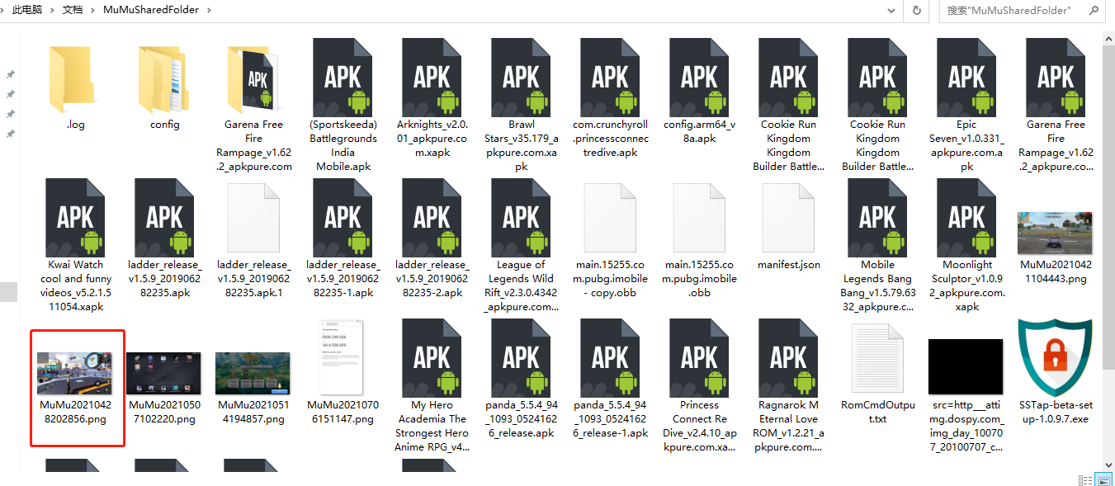Select MuMu20210428202856.png thumbnail
The width and height of the screenshot is (1115, 486).
coord(76,374)
